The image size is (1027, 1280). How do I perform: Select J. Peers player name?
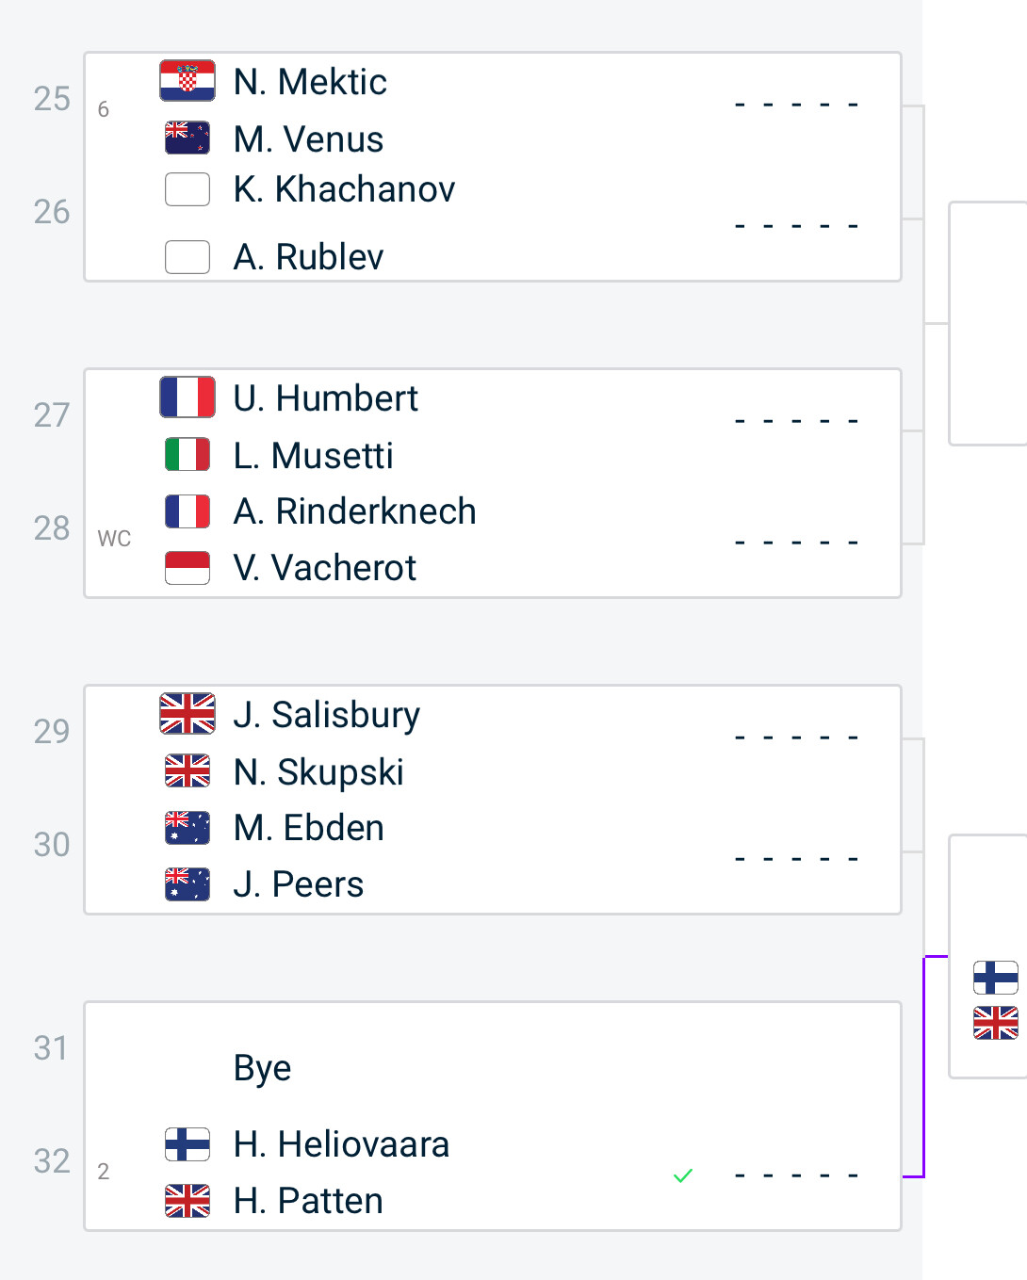(299, 884)
